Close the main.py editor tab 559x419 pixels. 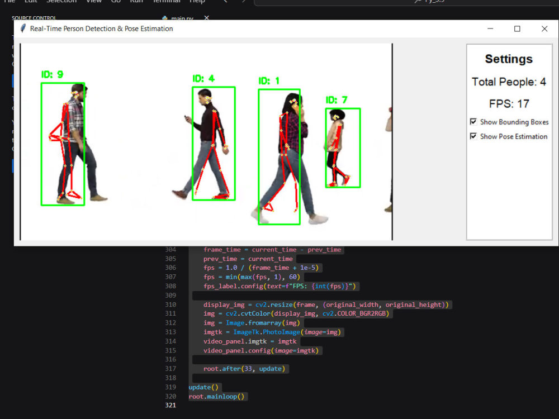[206, 17]
